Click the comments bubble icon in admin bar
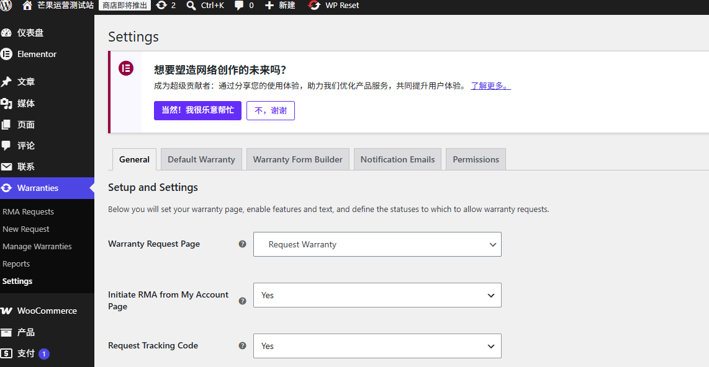Screen dimensions: 709x367 [239, 6]
